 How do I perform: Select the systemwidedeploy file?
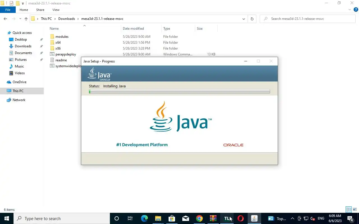click(x=68, y=66)
